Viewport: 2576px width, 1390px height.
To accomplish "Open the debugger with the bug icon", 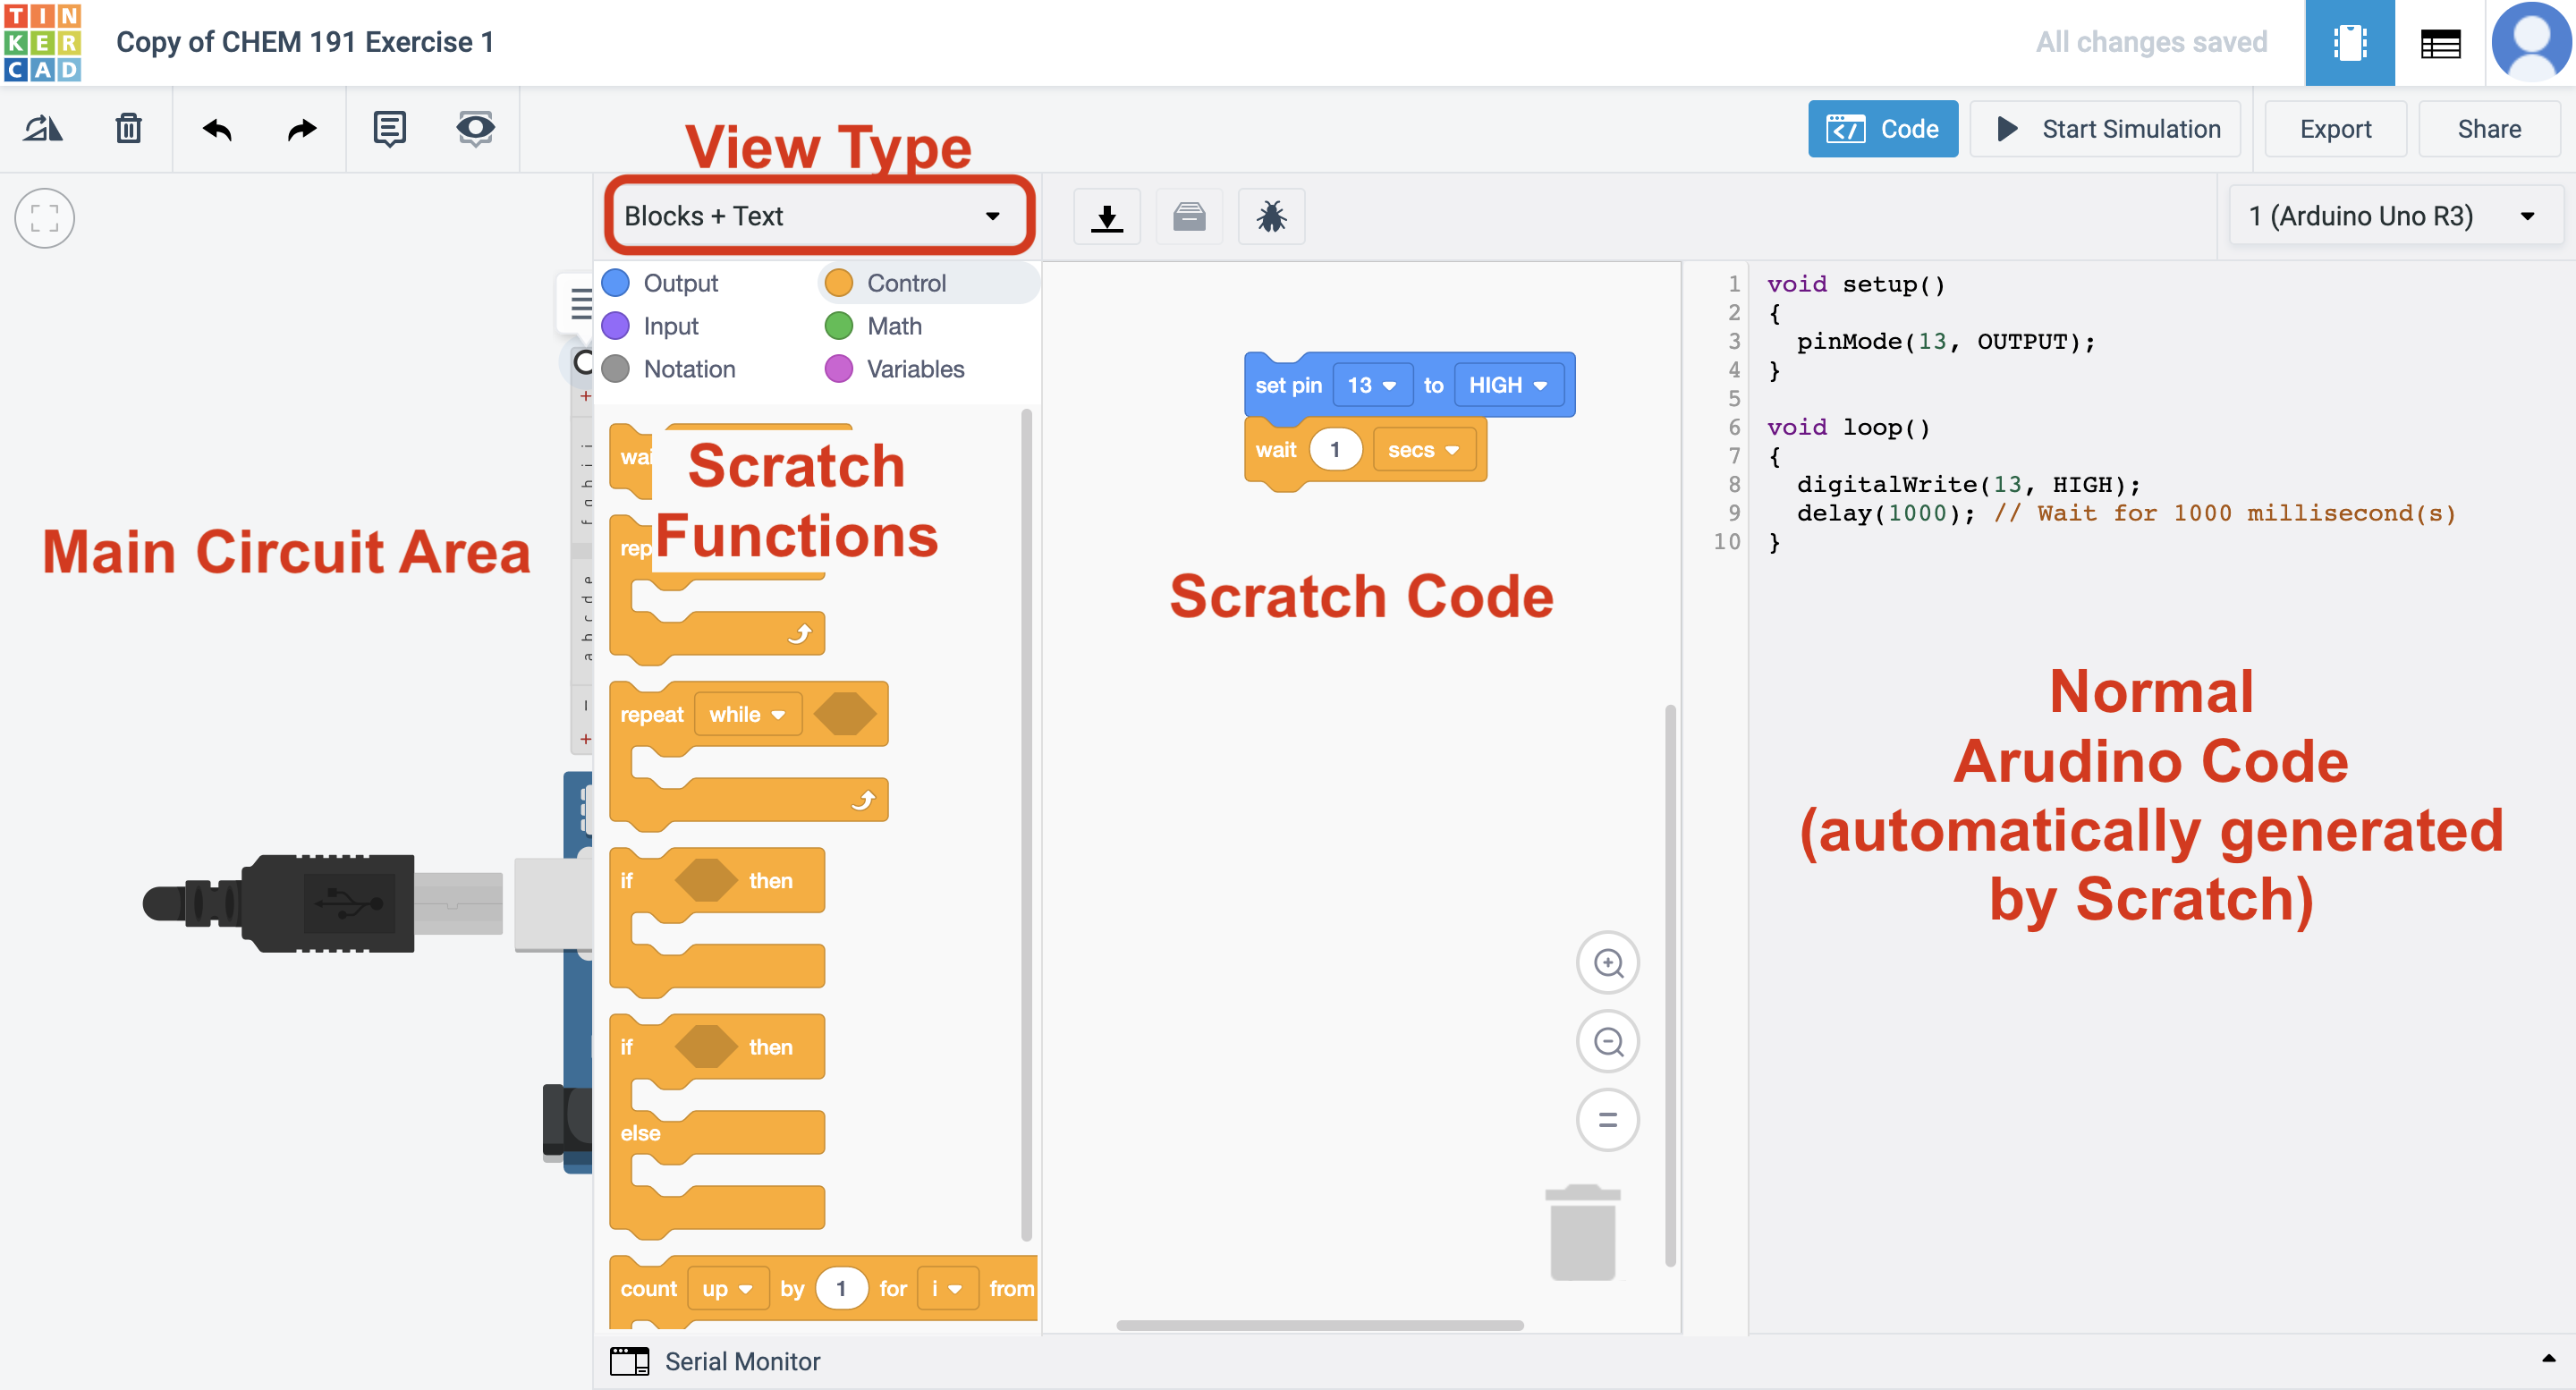I will click(x=1271, y=216).
